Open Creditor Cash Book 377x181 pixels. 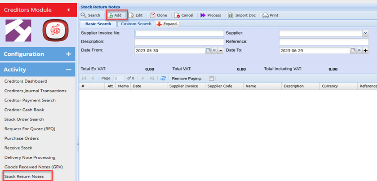coord(24,110)
